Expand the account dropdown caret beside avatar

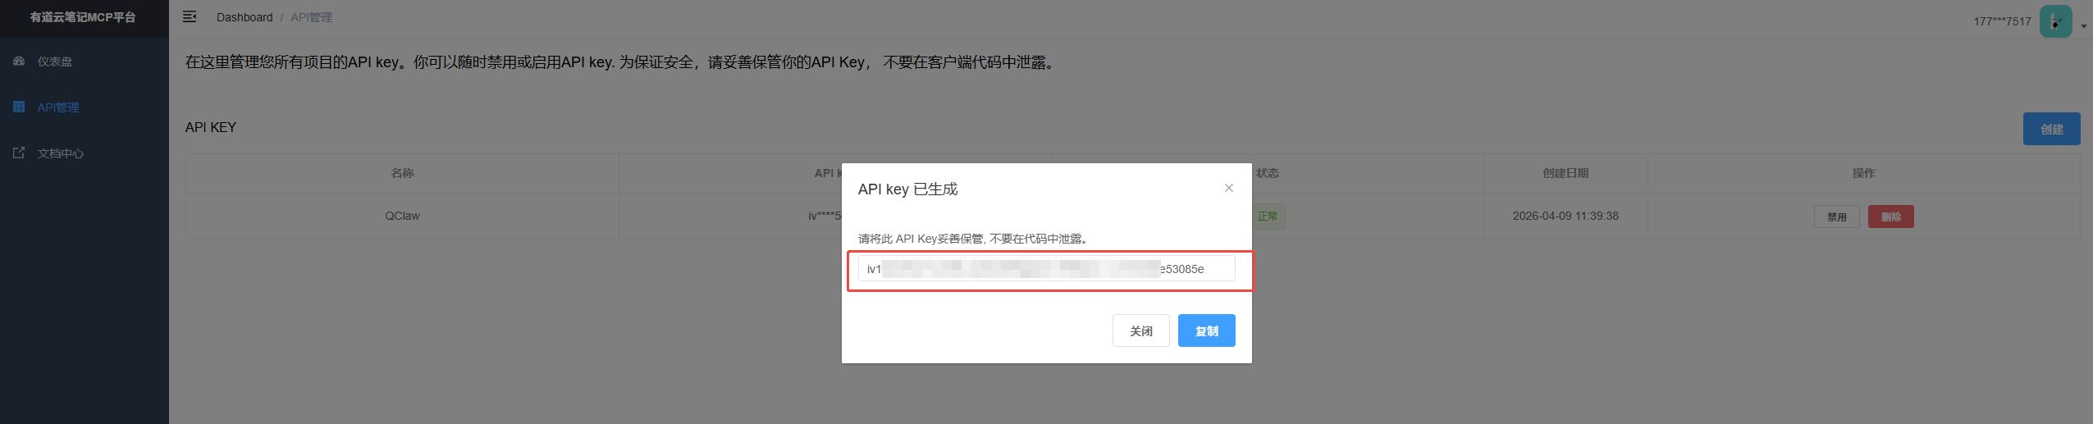click(2083, 26)
